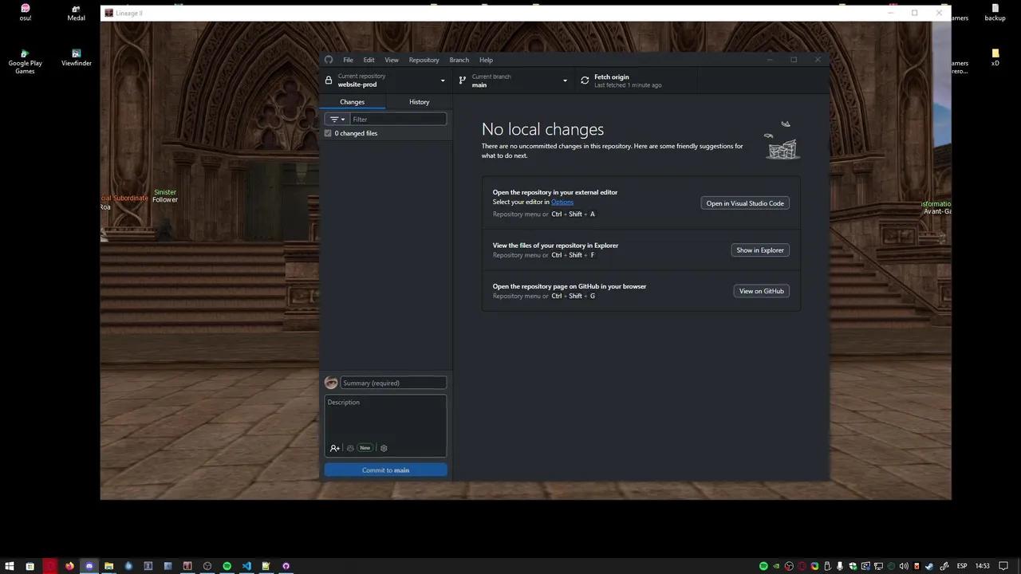Open the File menu in GitHub Desktop
Screen dimensions: 1021x574
click(x=348, y=60)
